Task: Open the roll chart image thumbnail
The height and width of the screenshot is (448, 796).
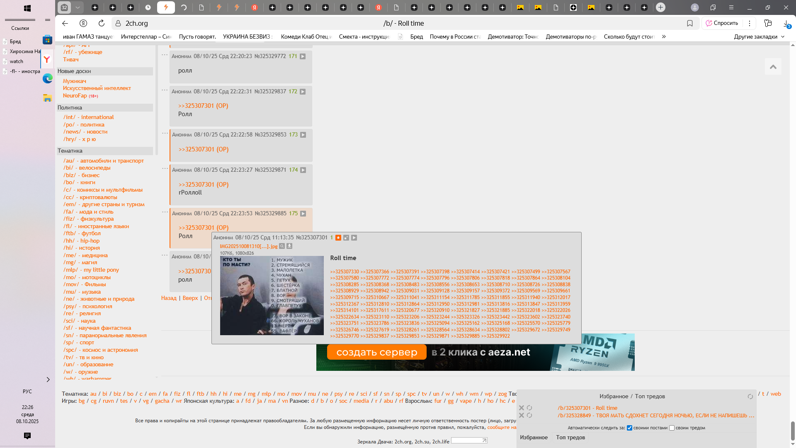Action: pos(272,295)
